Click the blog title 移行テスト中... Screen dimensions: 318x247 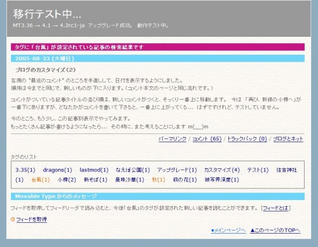[47, 14]
